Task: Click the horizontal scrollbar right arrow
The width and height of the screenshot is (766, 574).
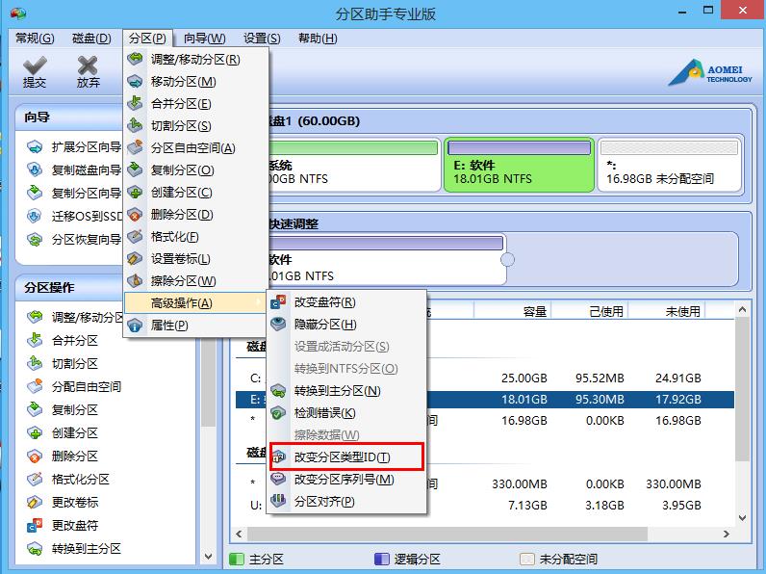Action: [x=727, y=534]
